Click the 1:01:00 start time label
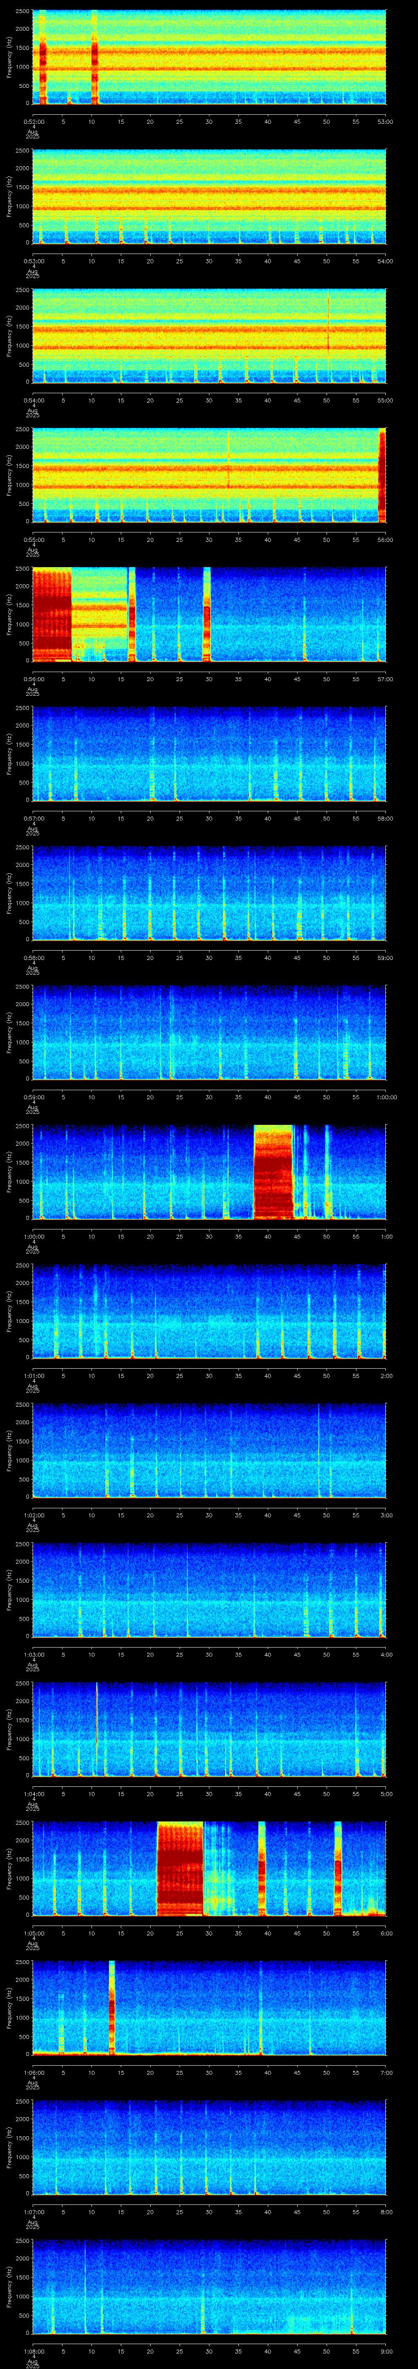Viewport: 418px width, 2369px height. tap(33, 1376)
